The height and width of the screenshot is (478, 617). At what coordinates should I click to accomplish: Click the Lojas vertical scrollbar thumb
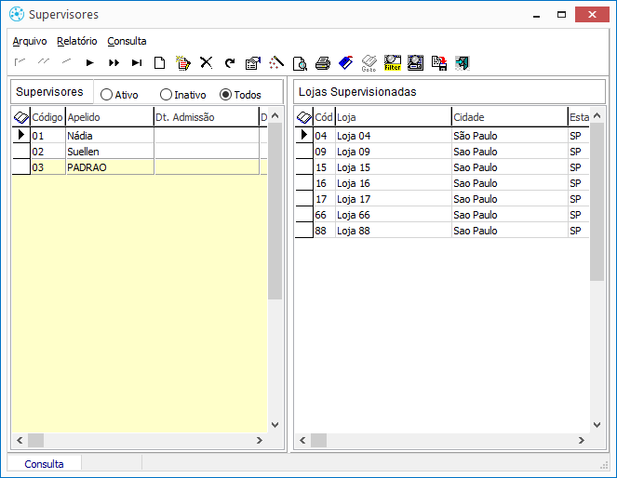pyautogui.click(x=597, y=202)
